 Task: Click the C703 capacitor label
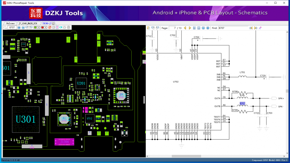pyautogui.click(x=269, y=113)
